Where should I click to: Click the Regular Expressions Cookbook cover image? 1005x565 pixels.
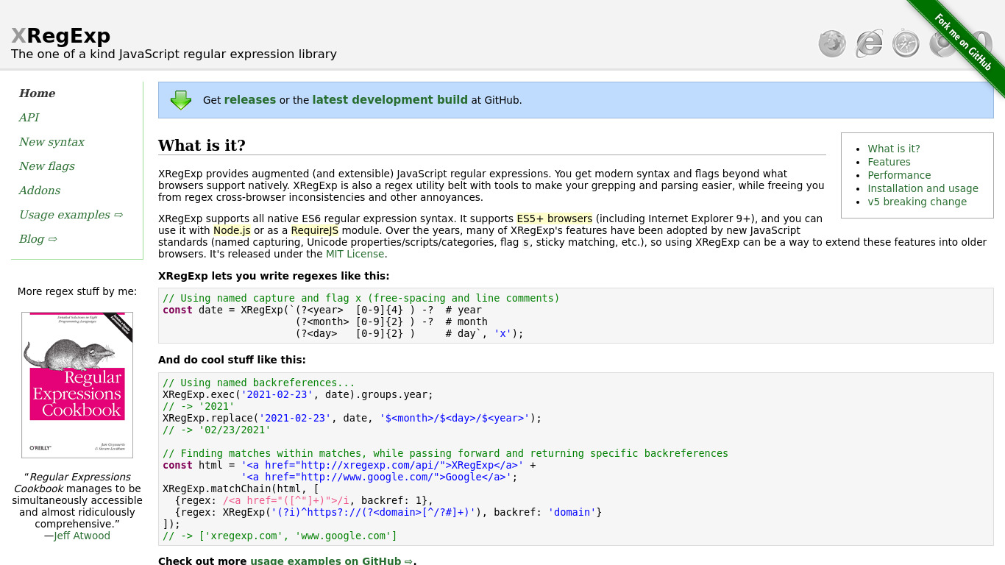77,385
